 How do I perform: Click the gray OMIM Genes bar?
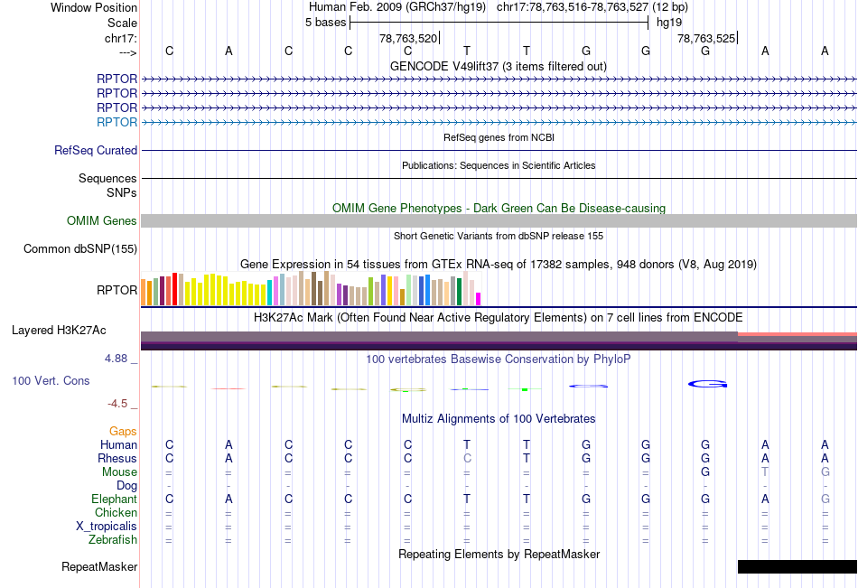click(x=499, y=220)
